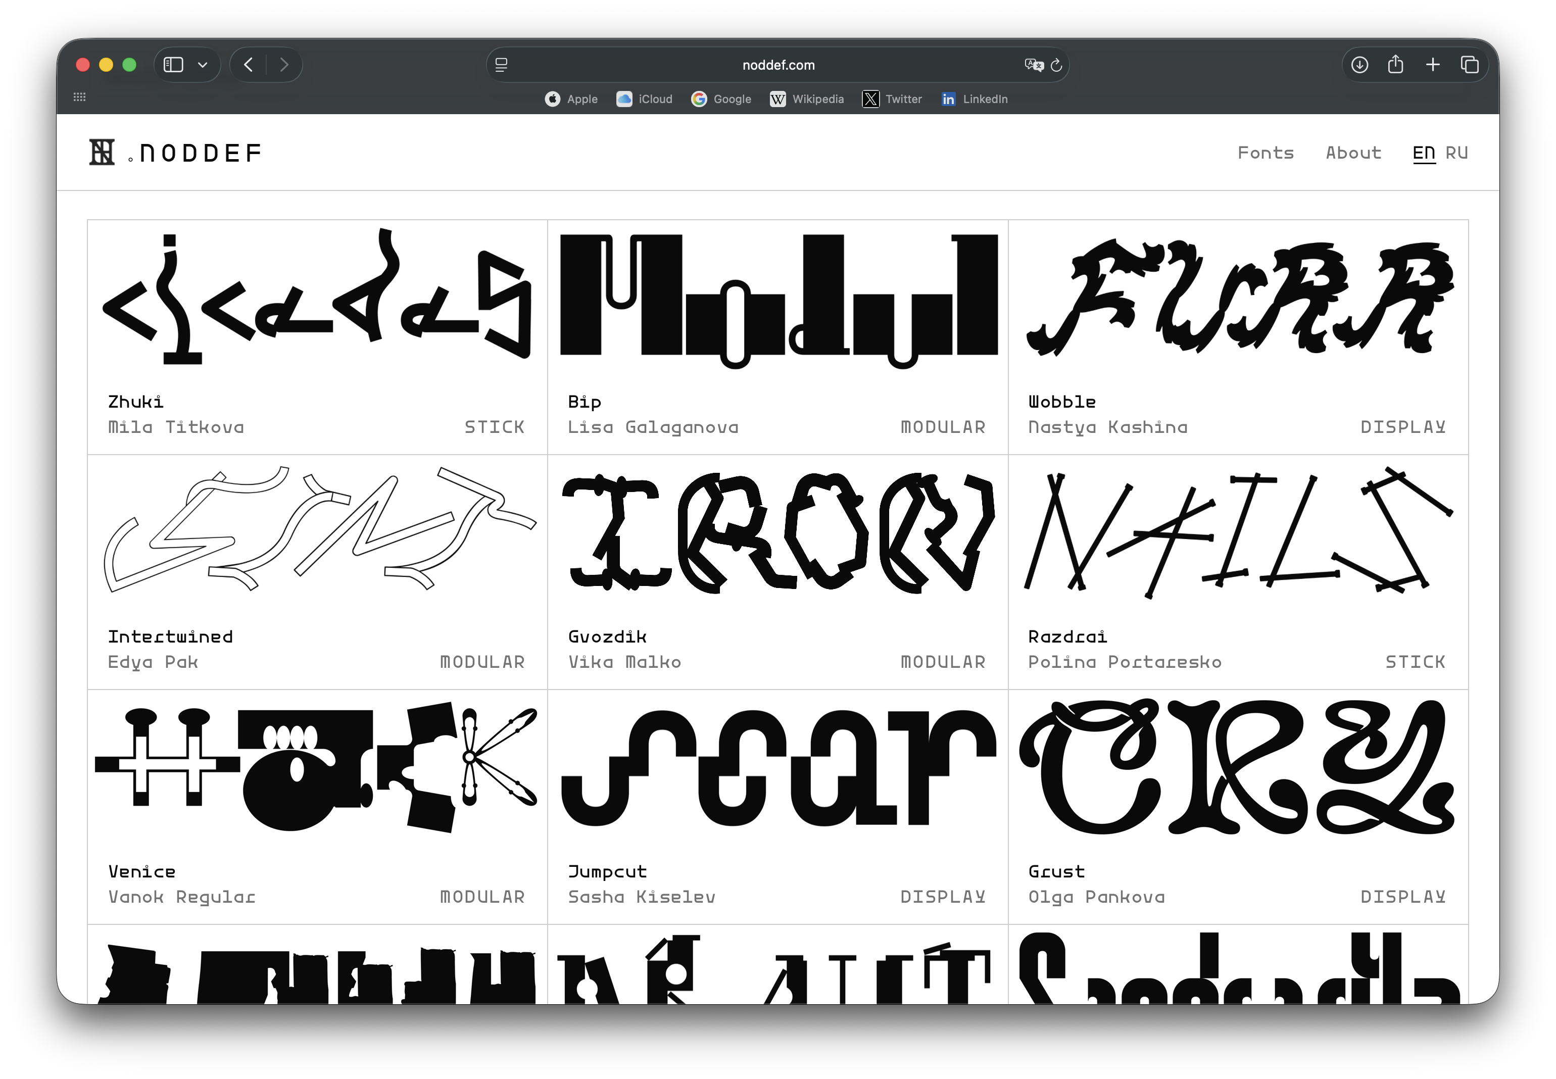Click the Share icon

click(1396, 64)
